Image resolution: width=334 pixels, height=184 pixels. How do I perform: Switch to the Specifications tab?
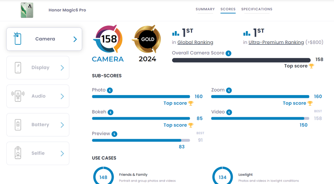tap(257, 9)
